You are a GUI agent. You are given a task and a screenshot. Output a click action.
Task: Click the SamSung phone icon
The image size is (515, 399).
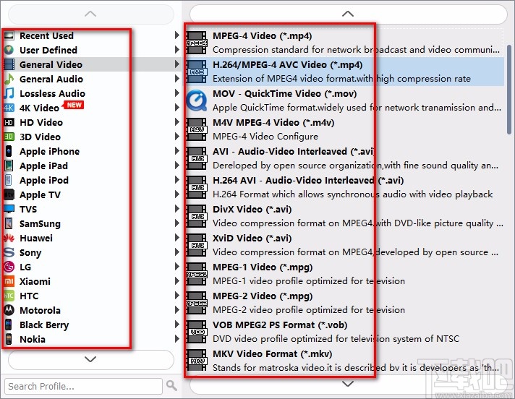coord(9,223)
